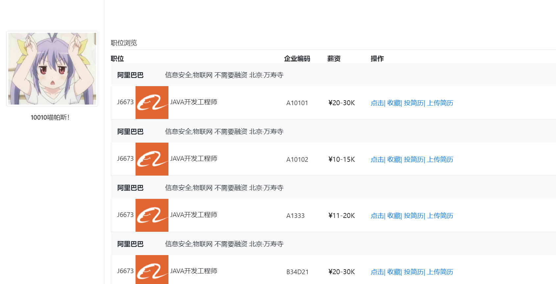Click 点击 link for job A10102
Image resolution: width=556 pixels, height=284 pixels.
click(x=377, y=159)
